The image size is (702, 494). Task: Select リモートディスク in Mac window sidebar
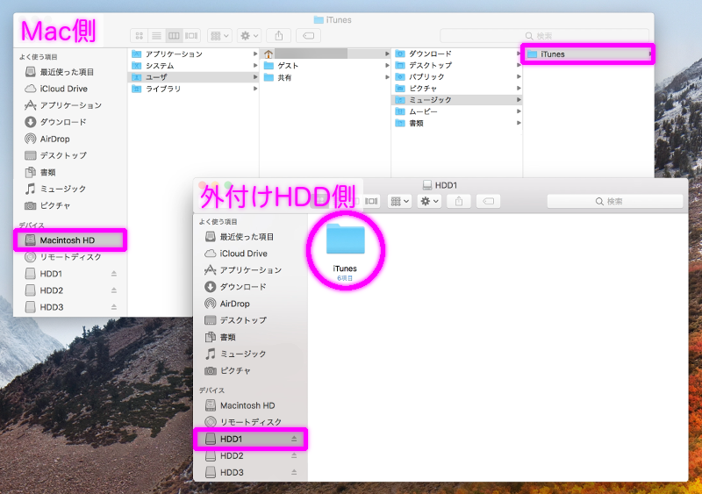tap(63, 257)
